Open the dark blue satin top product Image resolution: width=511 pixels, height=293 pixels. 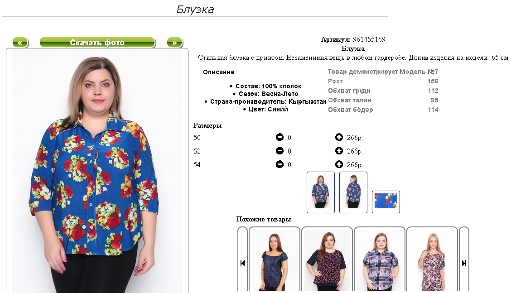click(275, 259)
